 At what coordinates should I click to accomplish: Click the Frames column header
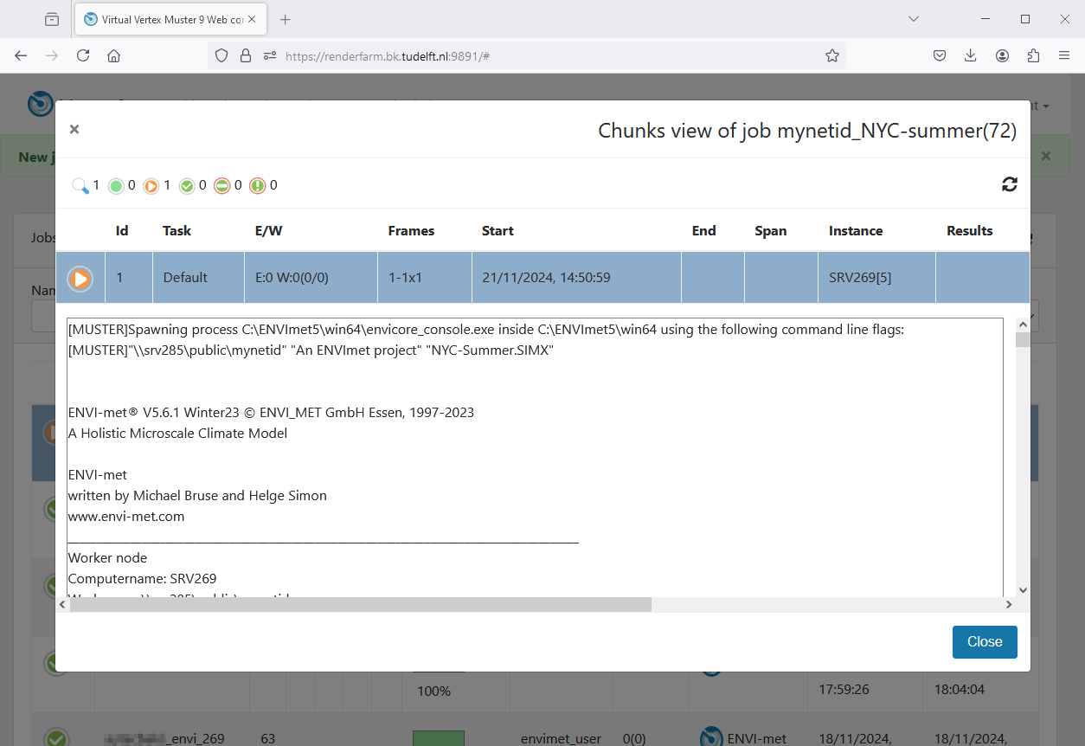pyautogui.click(x=411, y=231)
